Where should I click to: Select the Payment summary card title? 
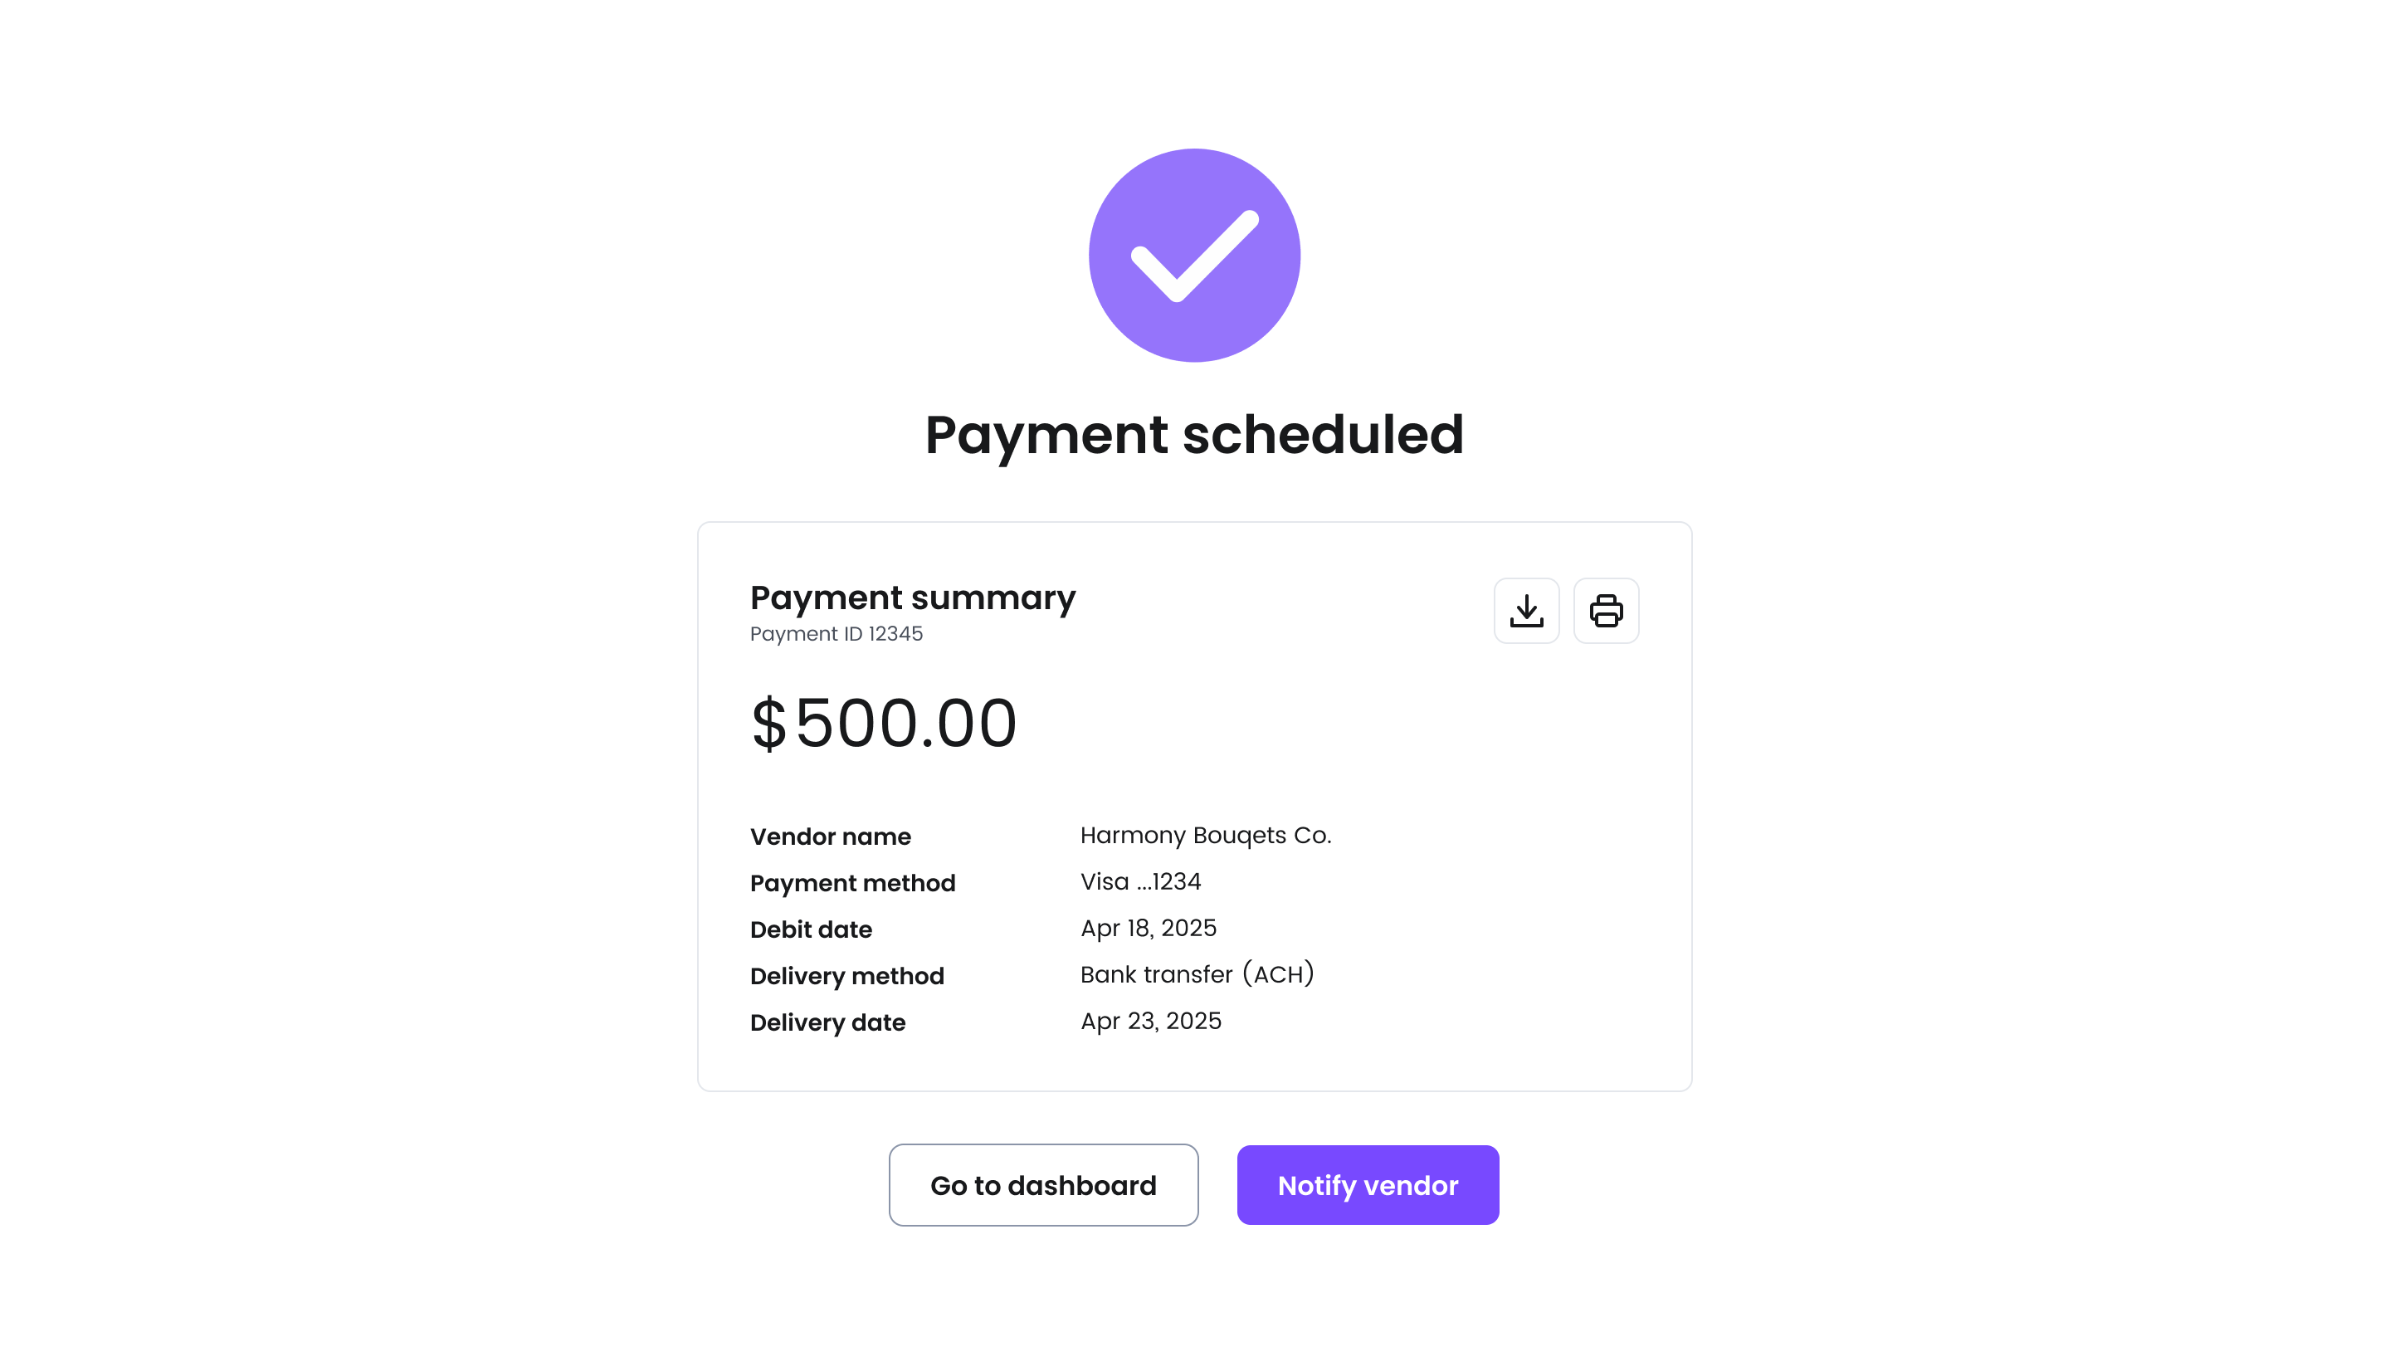pos(912,598)
